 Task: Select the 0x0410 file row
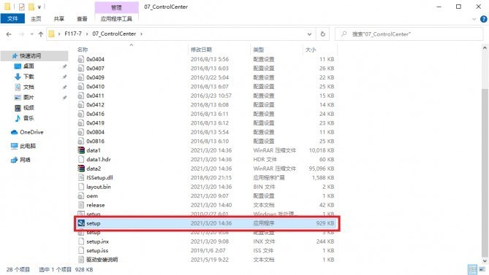tap(206, 87)
